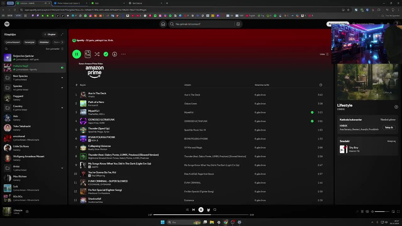Image resolution: width=402 pixels, height=226 pixels.
Task: Seek within song using the progress bar
Action: tap(201, 215)
